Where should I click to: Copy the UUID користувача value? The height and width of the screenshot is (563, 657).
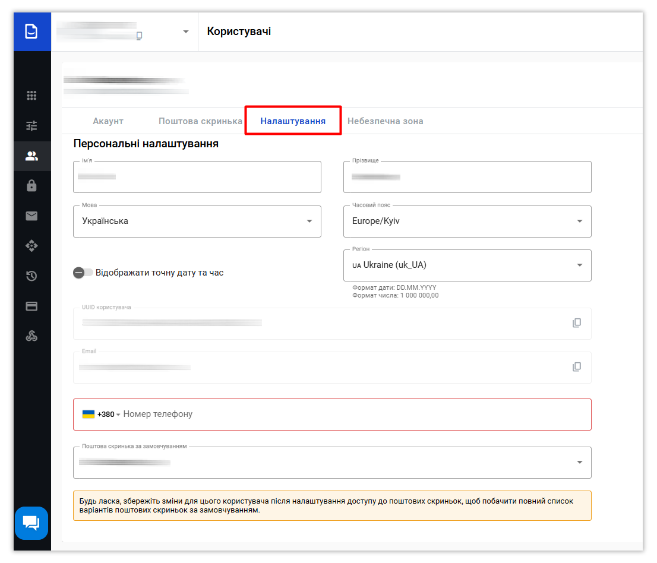pos(576,323)
